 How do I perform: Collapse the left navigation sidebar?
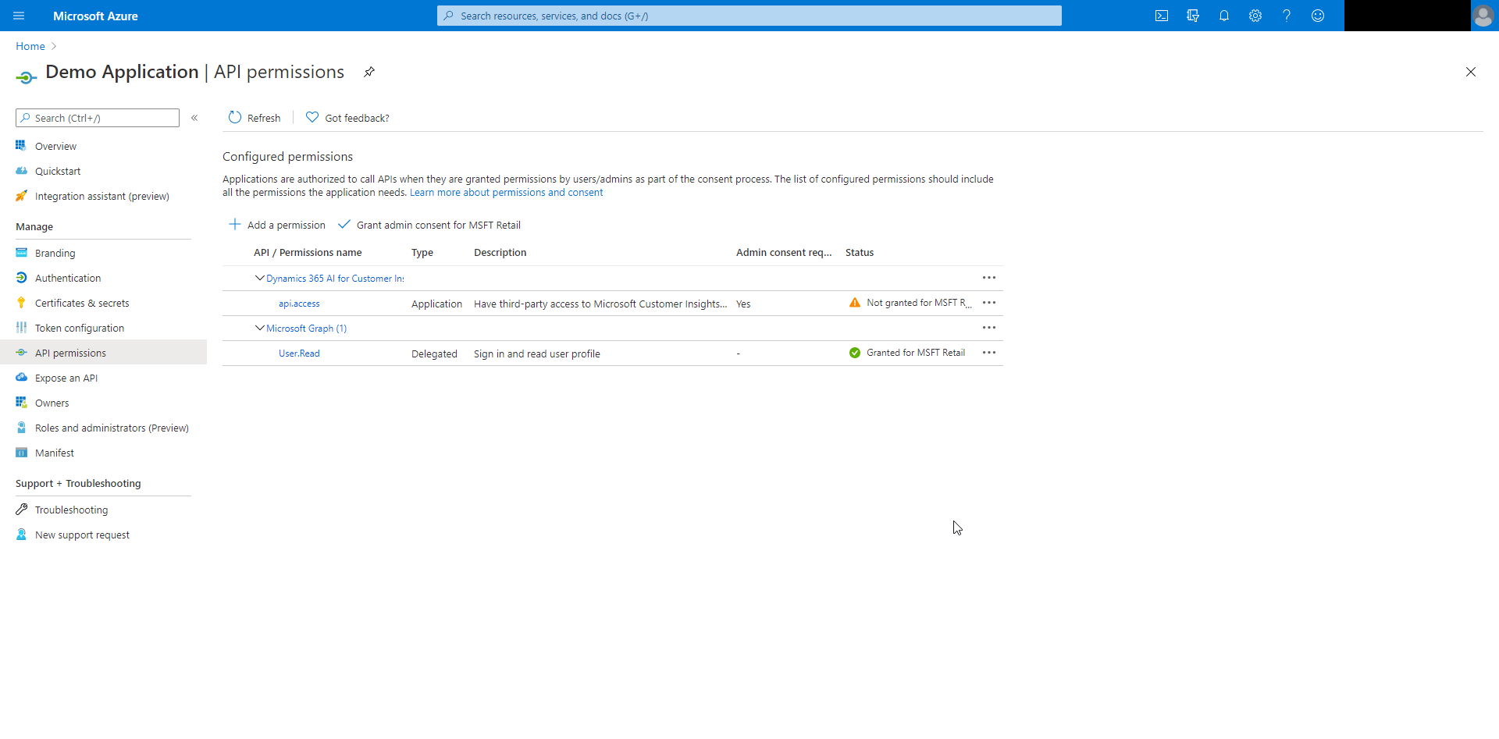click(194, 118)
